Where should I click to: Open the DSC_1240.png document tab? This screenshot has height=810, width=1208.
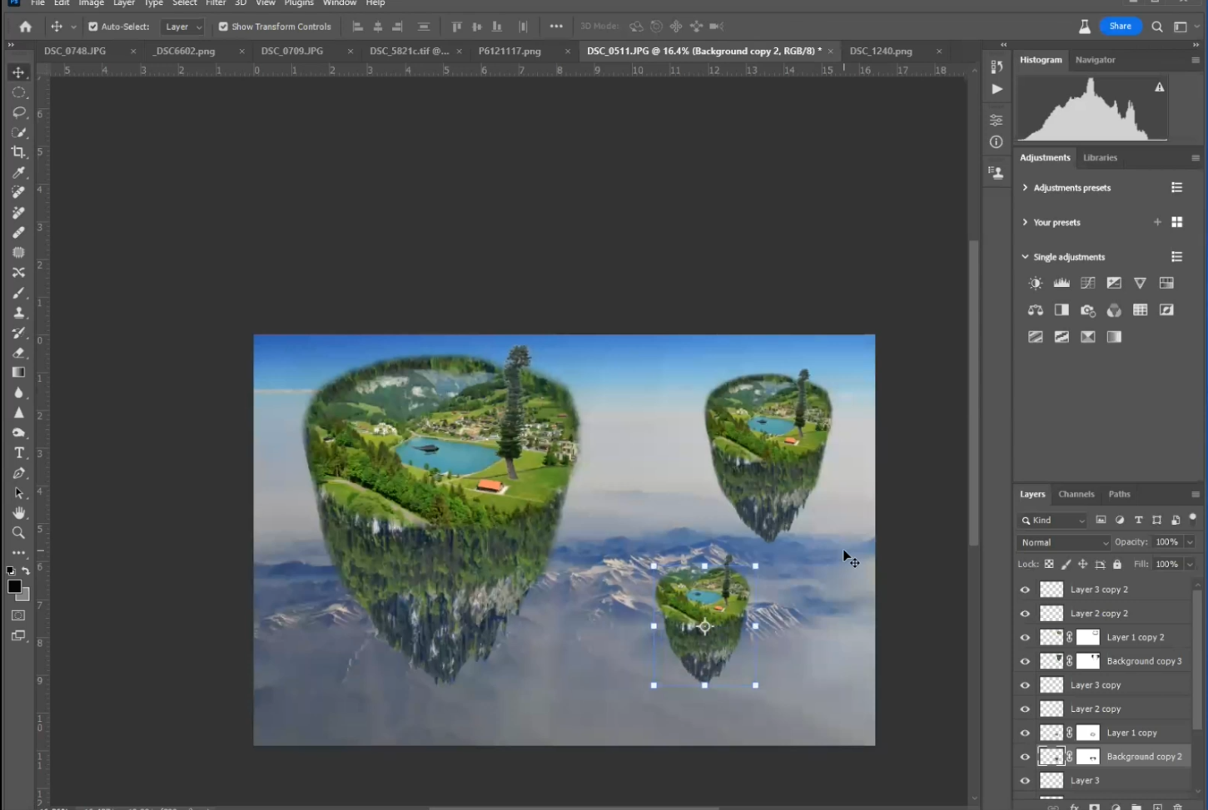point(881,51)
